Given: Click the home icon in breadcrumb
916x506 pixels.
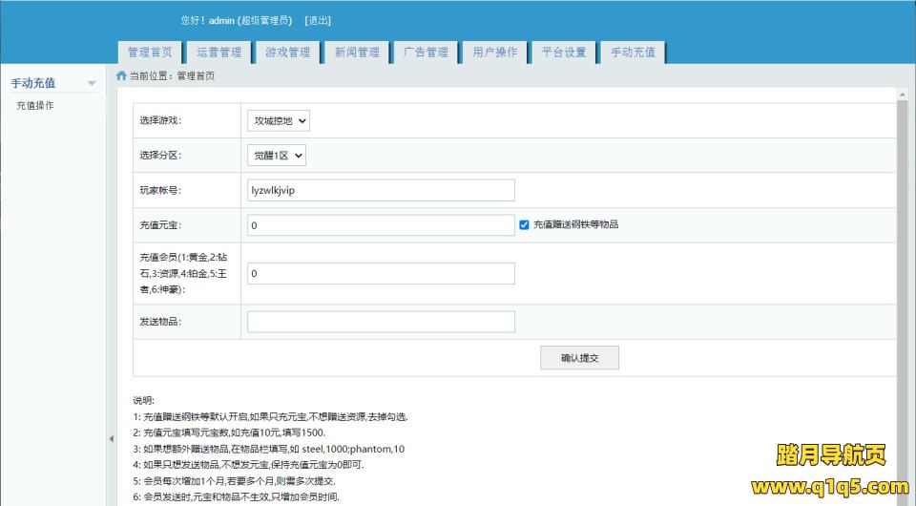Looking at the screenshot, I should coord(121,75).
